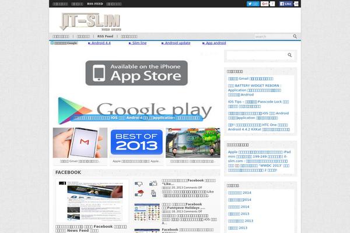Open RSS FEED in the black top bar
Viewport: 350px width, 233px height.
[95, 4]
